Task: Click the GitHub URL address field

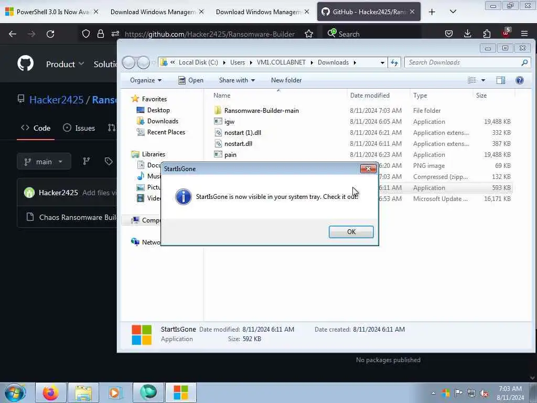Action: tap(209, 34)
